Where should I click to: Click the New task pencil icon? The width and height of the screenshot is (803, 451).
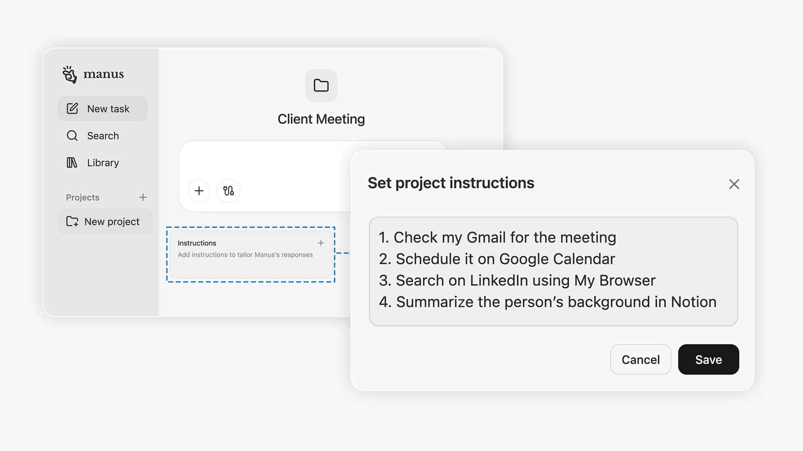(x=72, y=109)
